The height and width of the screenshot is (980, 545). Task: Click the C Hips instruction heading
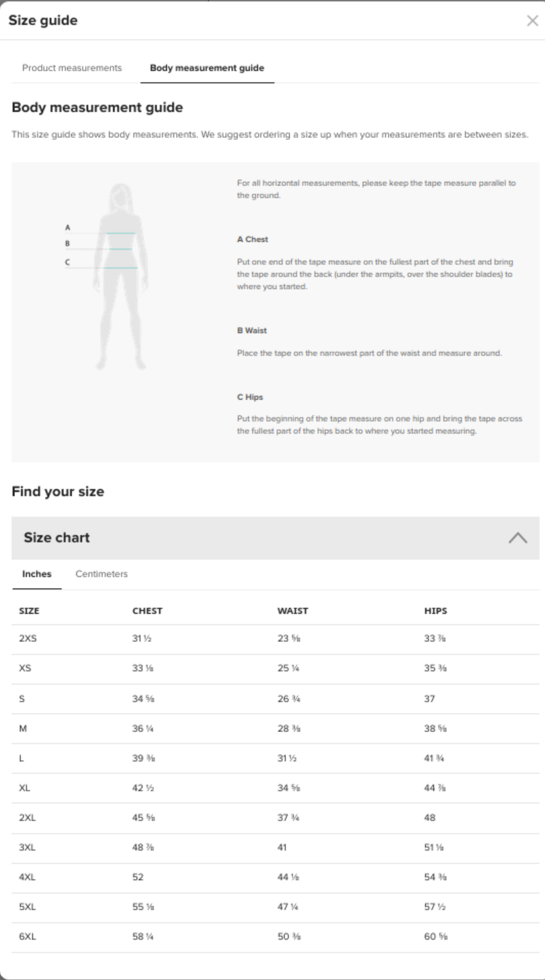(x=250, y=397)
